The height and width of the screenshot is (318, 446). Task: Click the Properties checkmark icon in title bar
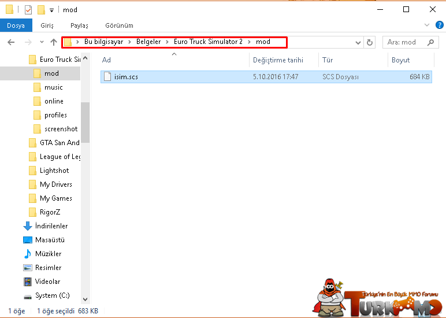click(x=28, y=10)
